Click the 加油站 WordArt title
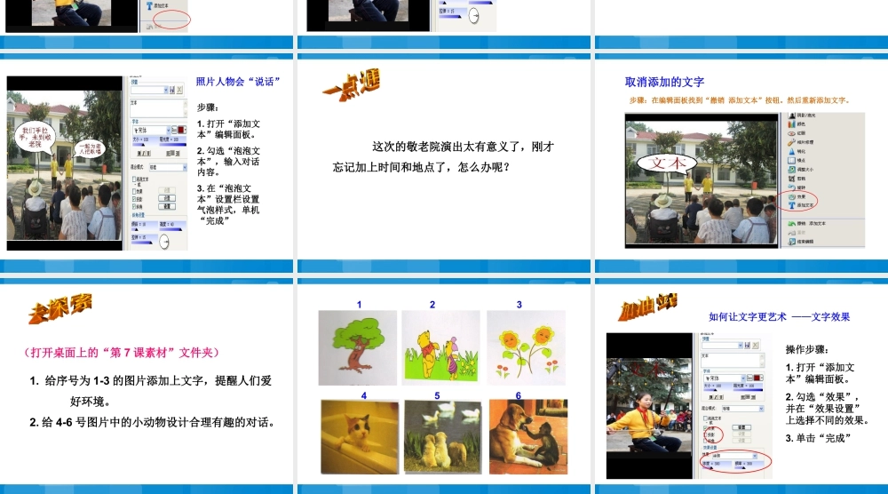 coord(648,307)
